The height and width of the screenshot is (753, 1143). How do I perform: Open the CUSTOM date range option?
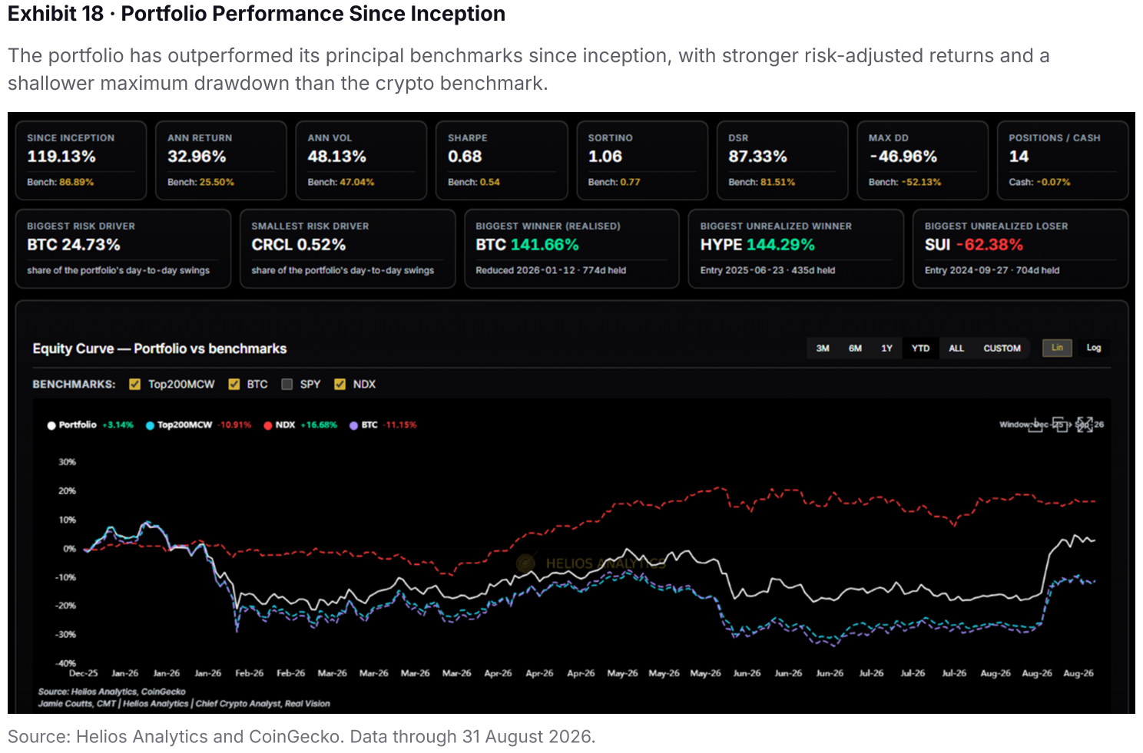pos(1002,348)
